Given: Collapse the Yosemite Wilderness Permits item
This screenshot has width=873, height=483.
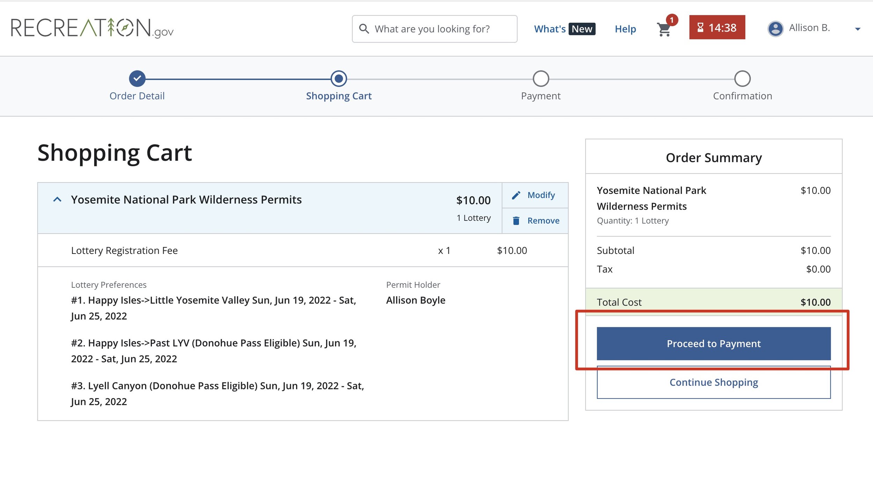Looking at the screenshot, I should click(57, 200).
